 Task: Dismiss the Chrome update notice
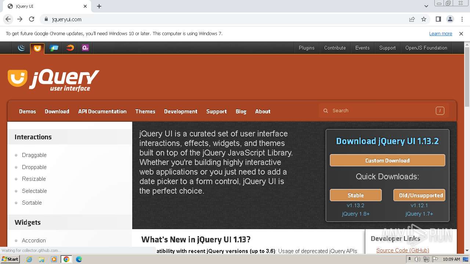tap(461, 34)
